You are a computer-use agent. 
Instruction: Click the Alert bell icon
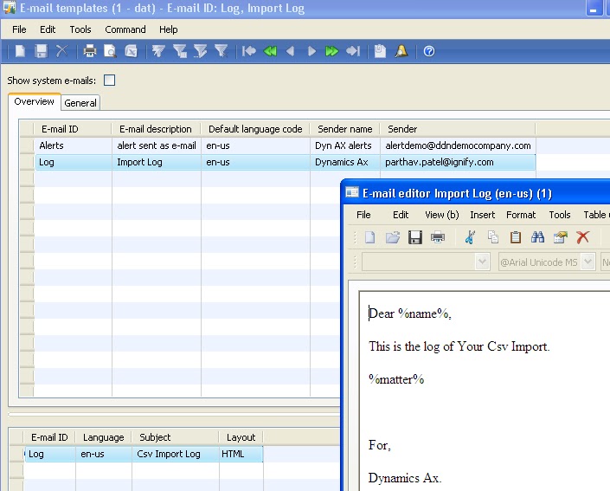click(x=401, y=51)
